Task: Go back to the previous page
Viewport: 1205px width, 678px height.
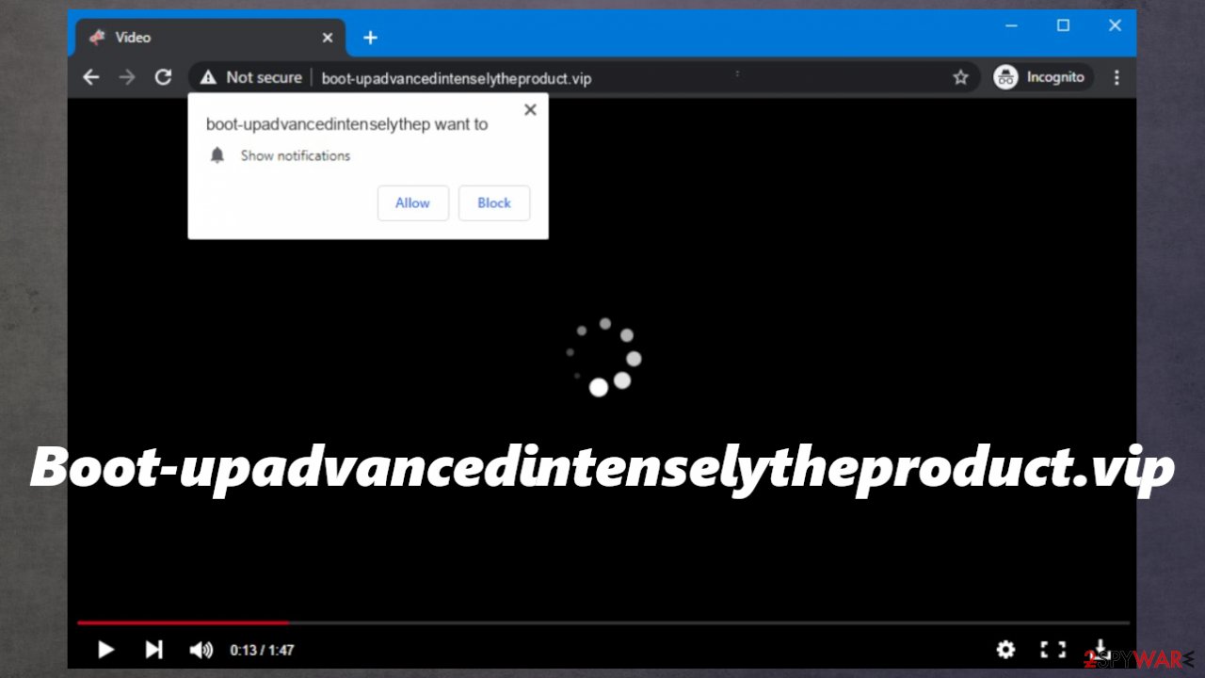Action: click(91, 77)
